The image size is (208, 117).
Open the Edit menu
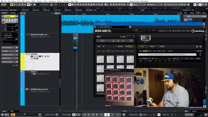point(9,1)
